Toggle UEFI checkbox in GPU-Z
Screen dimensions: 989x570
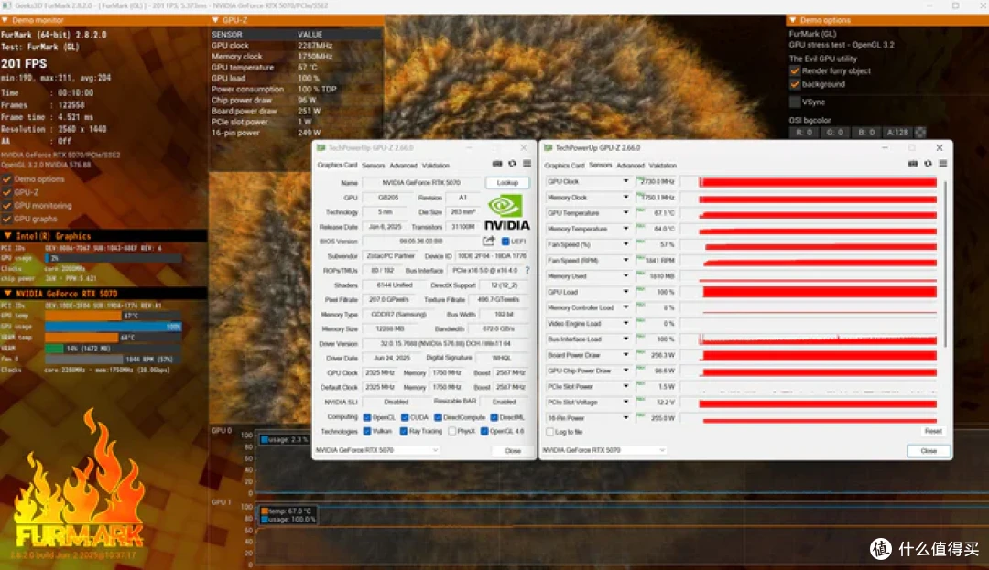point(505,242)
